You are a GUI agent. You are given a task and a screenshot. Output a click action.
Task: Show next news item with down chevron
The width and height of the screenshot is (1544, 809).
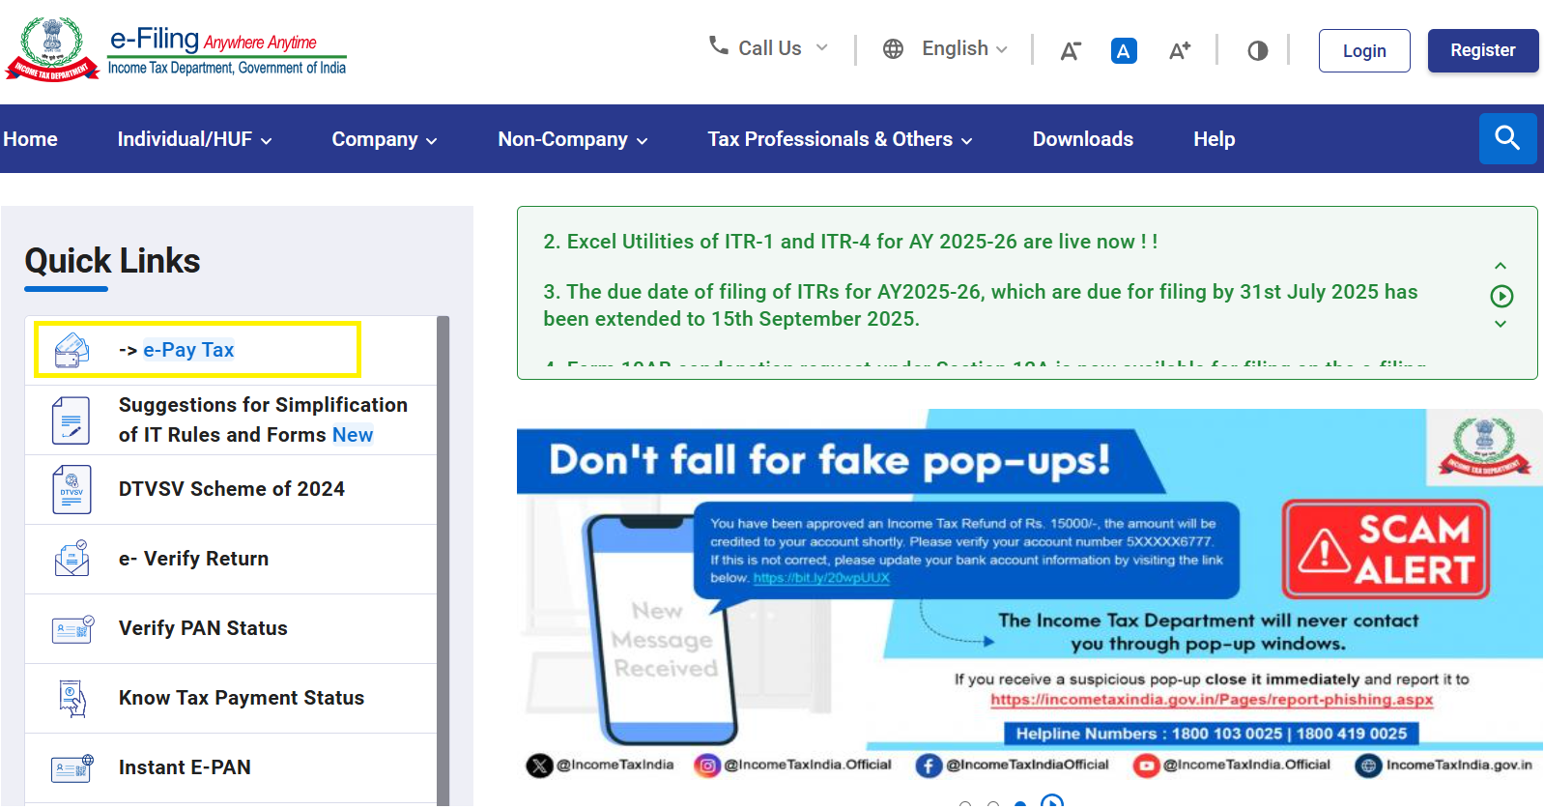coord(1501,324)
